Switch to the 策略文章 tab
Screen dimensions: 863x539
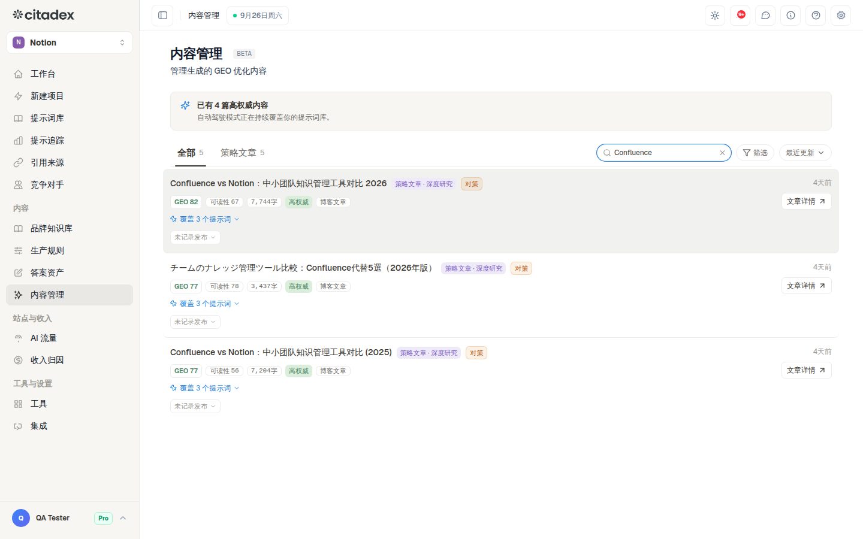coord(242,153)
